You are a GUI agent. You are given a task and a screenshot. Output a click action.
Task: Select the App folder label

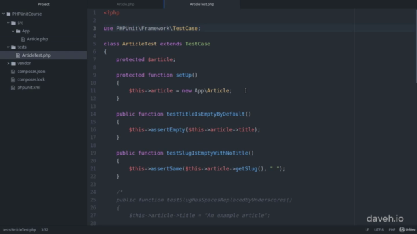(26, 31)
